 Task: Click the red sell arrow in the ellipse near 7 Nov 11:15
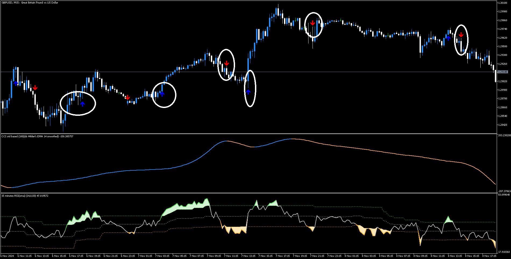point(226,63)
